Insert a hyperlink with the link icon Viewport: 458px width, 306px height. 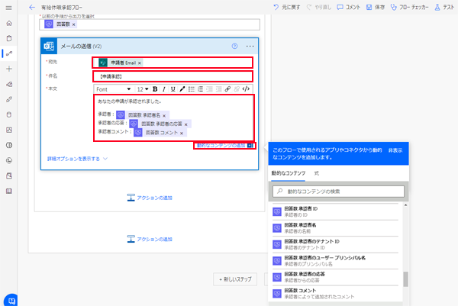(227, 89)
